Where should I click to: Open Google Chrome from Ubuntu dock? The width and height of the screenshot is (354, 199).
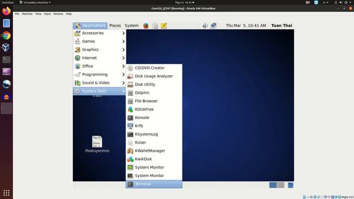6,35
